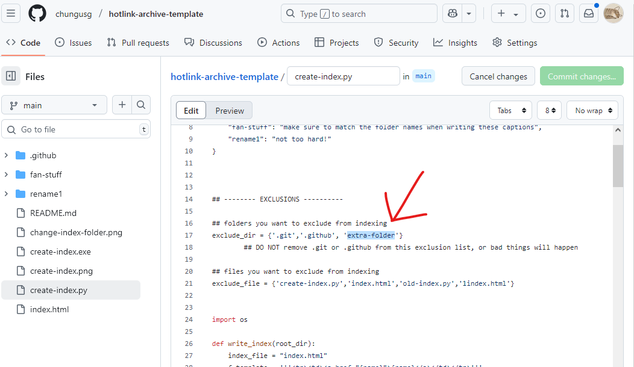
Task: Collapse the file tree side panel
Action: [x=11, y=76]
